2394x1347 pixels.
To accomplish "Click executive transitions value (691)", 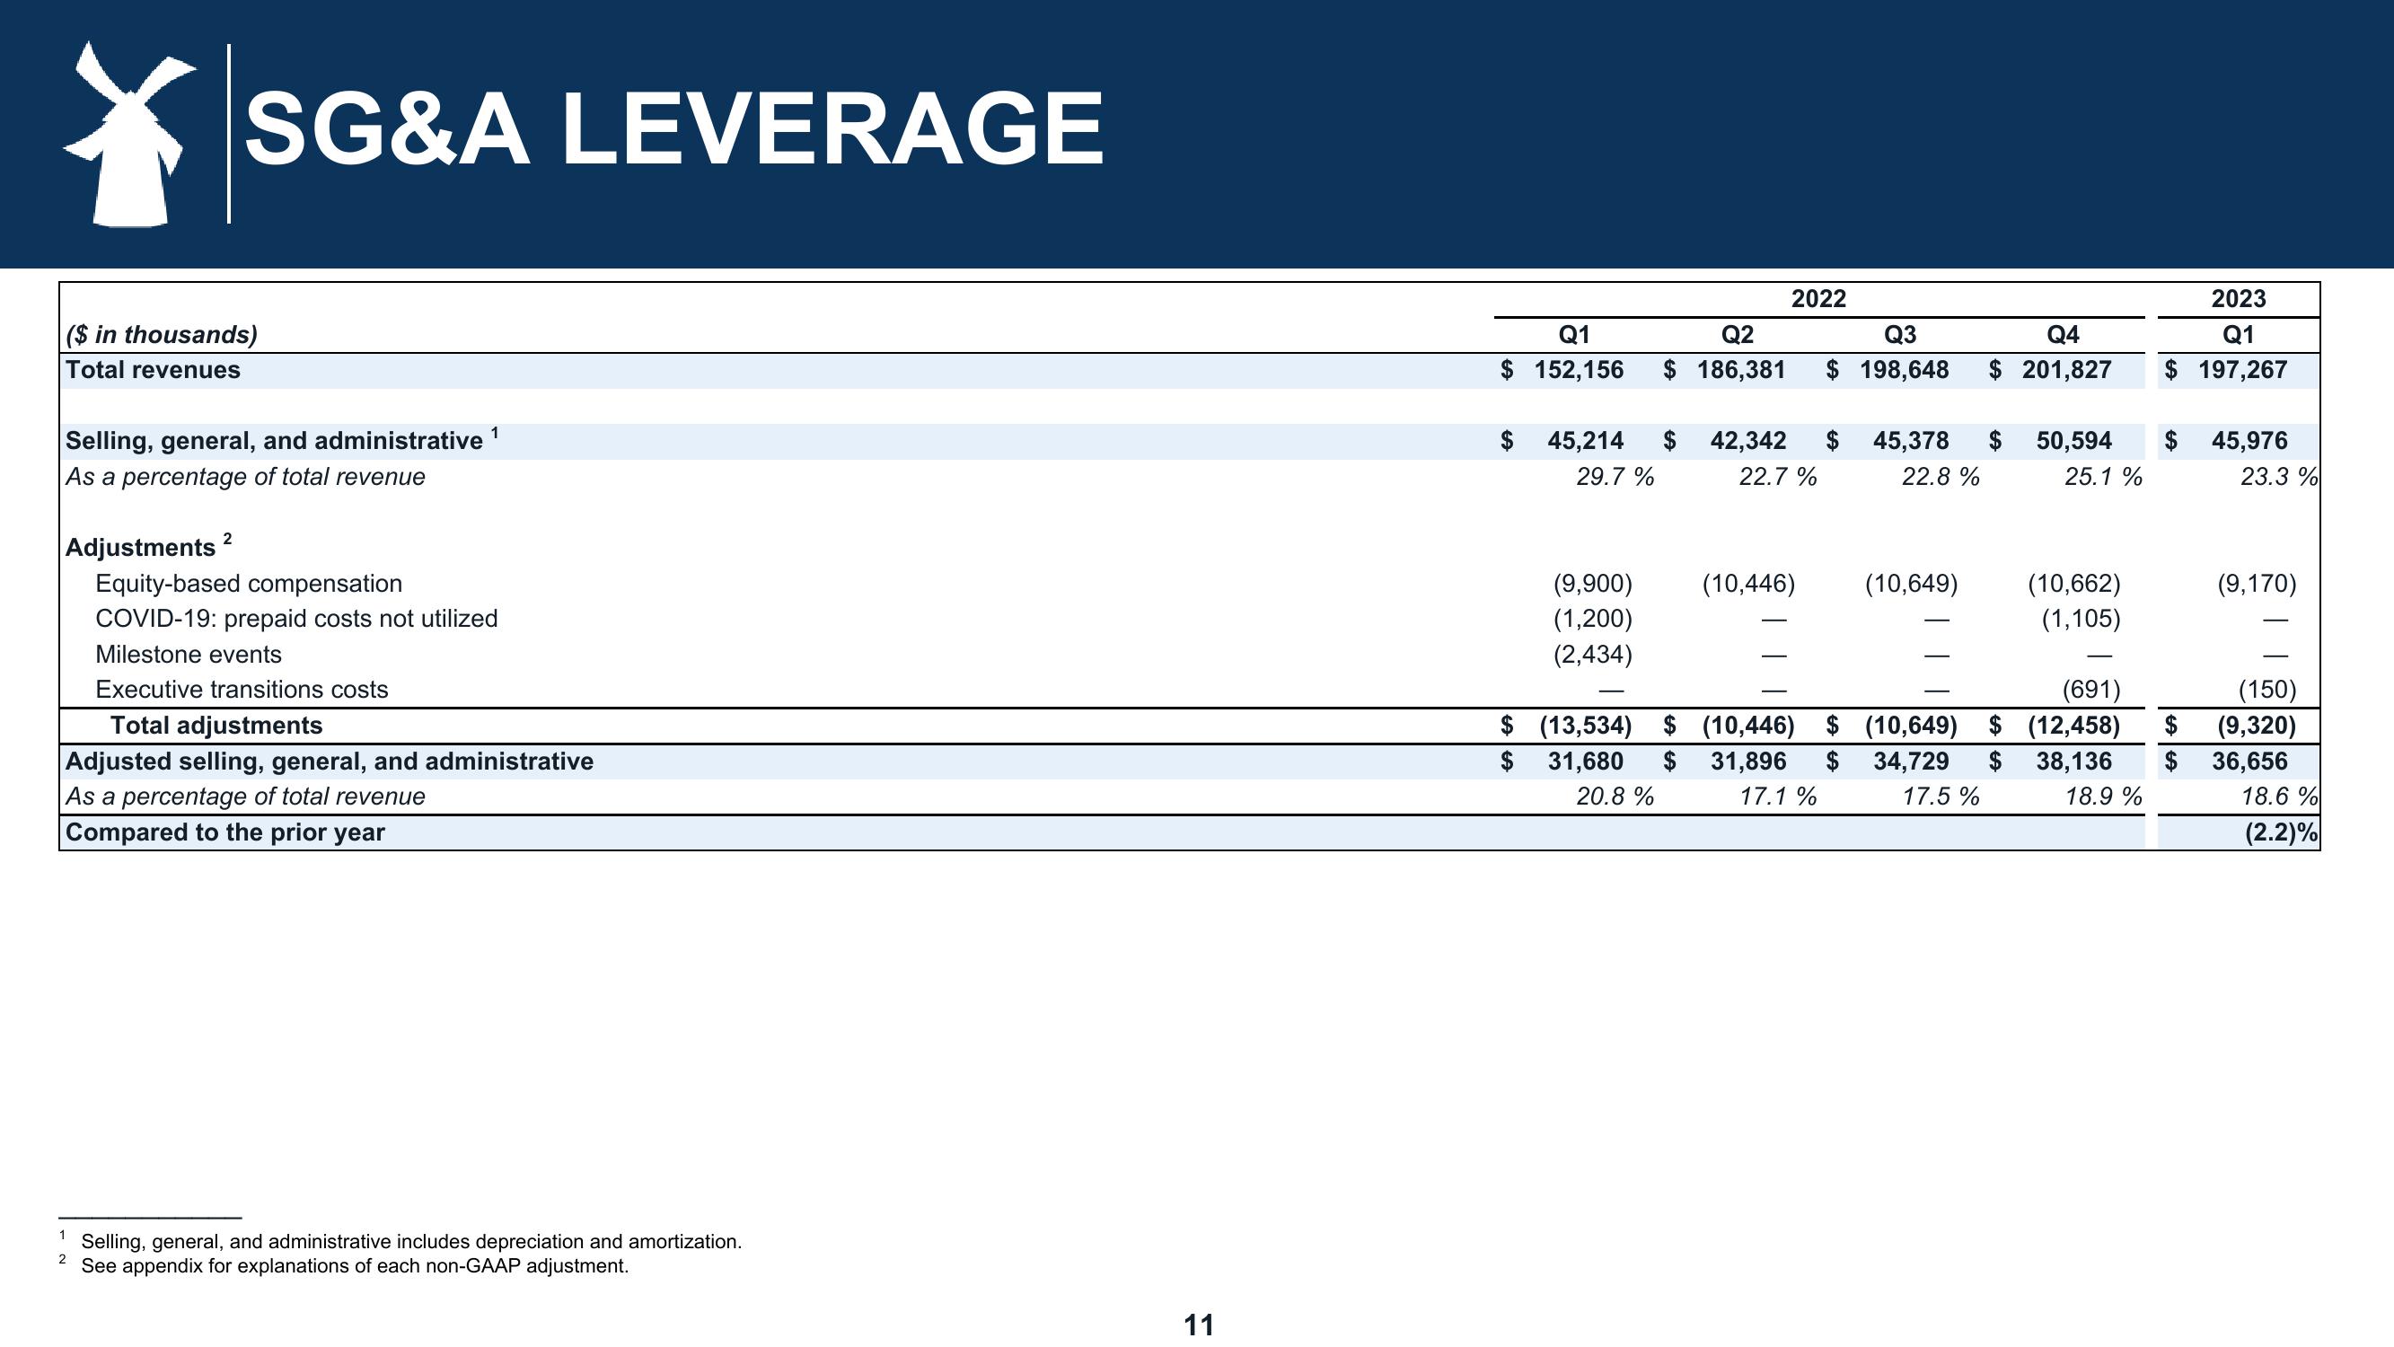I will 2091,690.
